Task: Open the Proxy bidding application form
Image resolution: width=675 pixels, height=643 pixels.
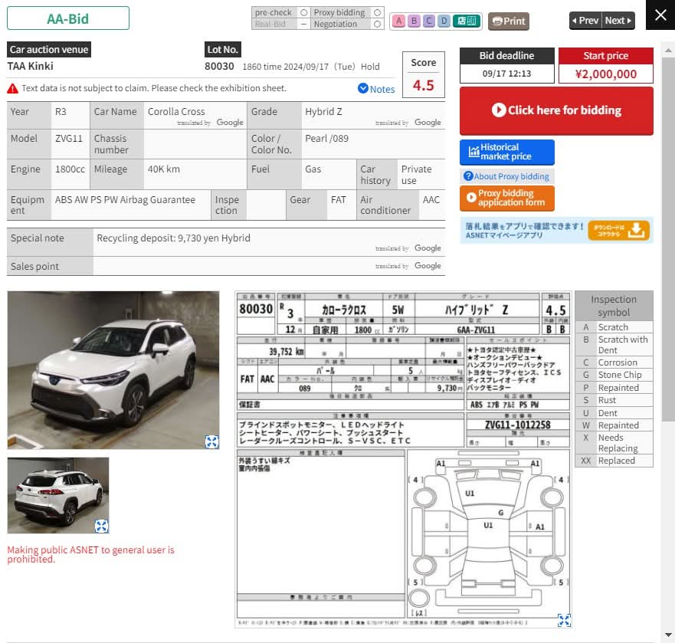Action: (506, 198)
